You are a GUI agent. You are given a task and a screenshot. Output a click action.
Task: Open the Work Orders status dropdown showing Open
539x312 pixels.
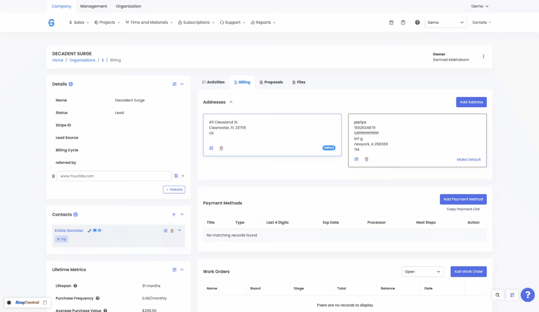[x=423, y=272]
